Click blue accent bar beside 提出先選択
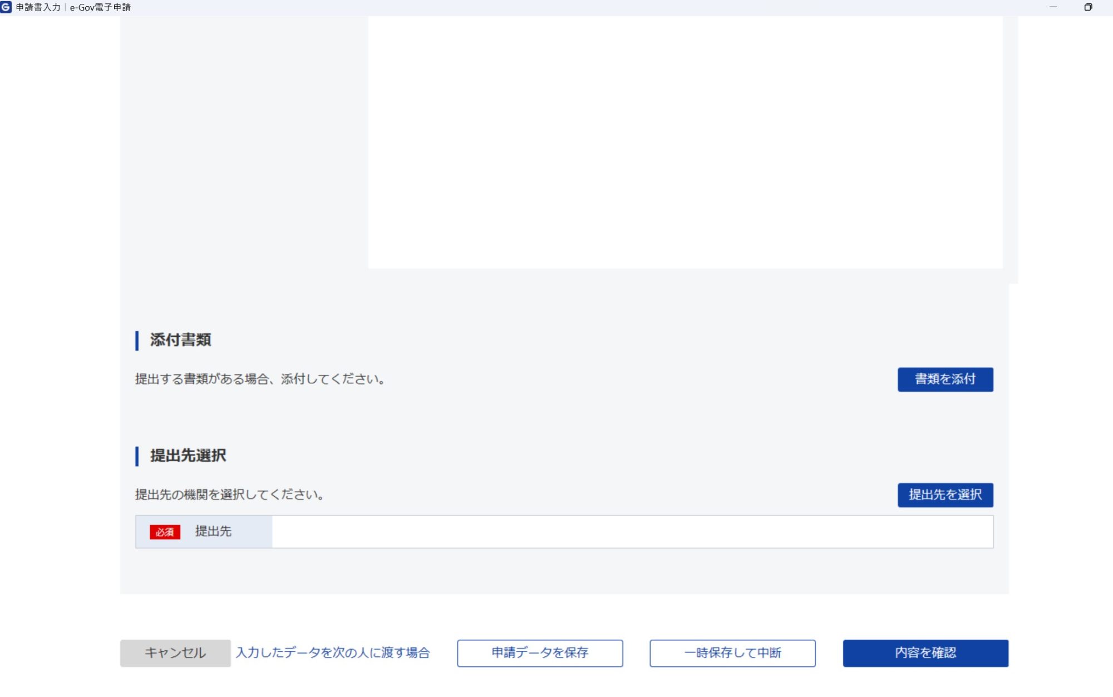1113x697 pixels. 137,456
